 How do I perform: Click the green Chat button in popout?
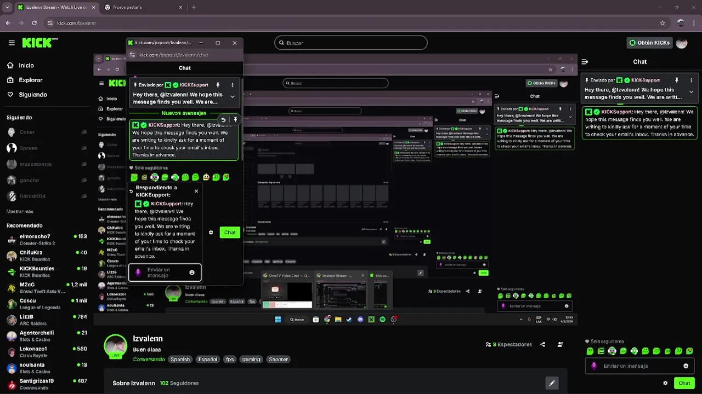pyautogui.click(x=230, y=233)
